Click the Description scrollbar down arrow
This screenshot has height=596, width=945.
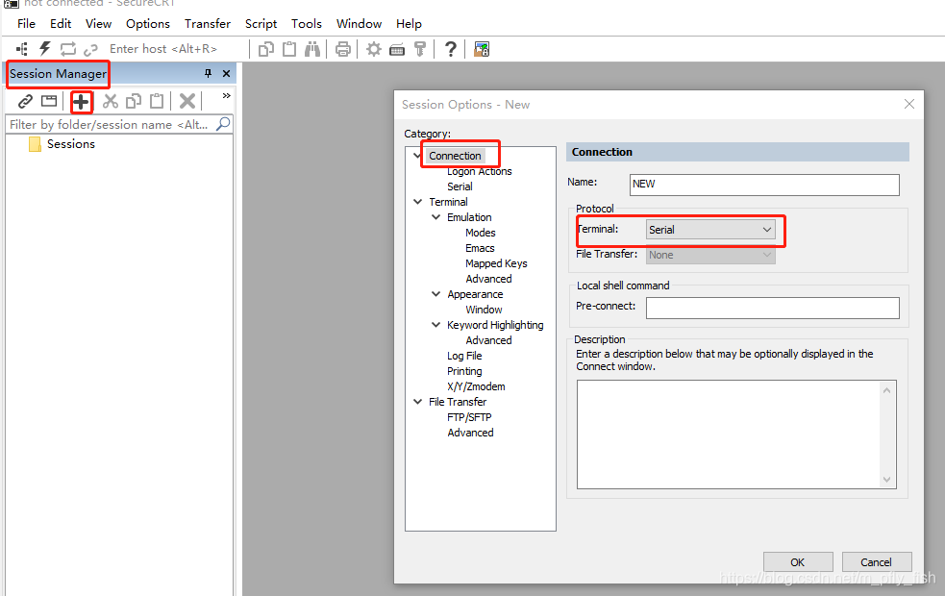pyautogui.click(x=886, y=479)
